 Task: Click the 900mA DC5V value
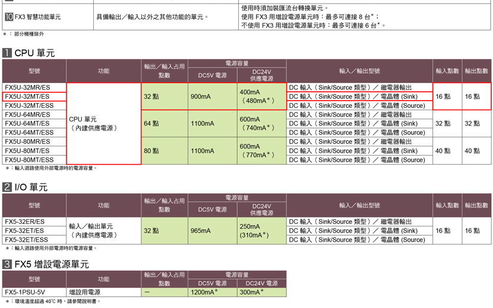pyautogui.click(x=213, y=97)
